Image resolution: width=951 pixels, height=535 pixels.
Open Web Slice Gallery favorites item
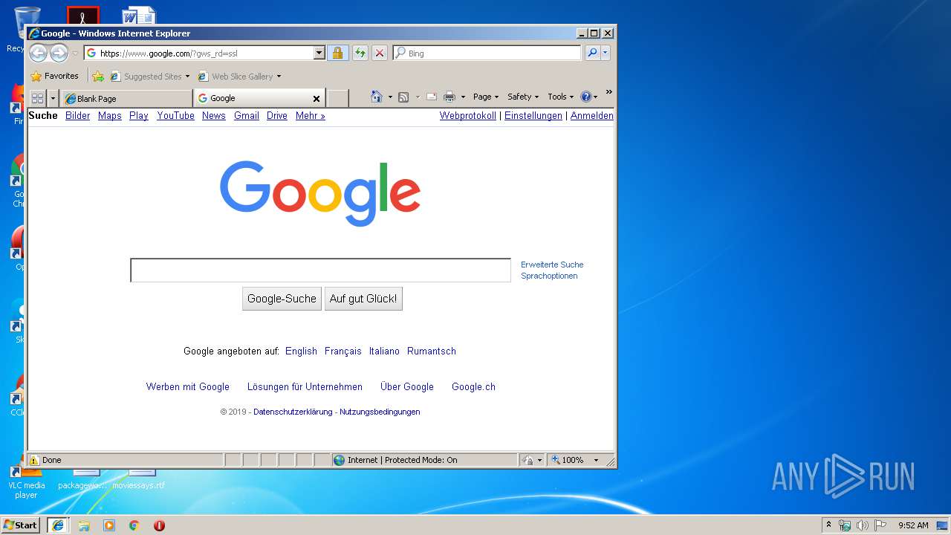tap(239, 76)
